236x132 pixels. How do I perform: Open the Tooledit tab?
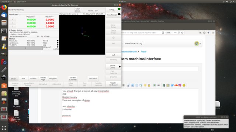pyautogui.click(x=33, y=78)
